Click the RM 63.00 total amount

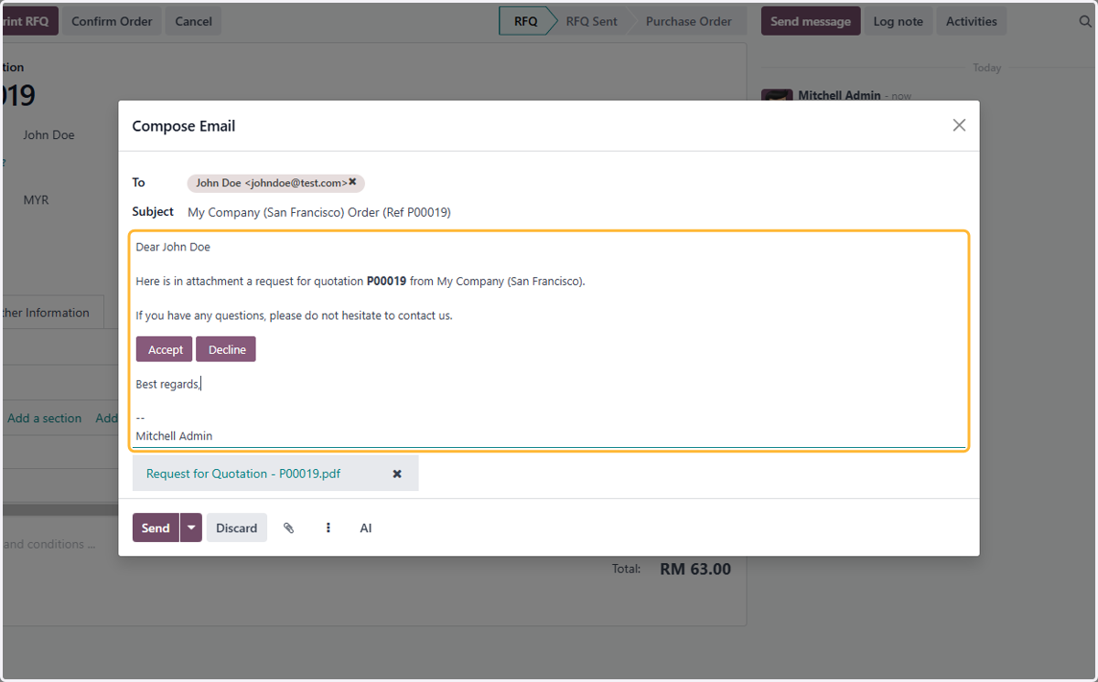pyautogui.click(x=695, y=569)
